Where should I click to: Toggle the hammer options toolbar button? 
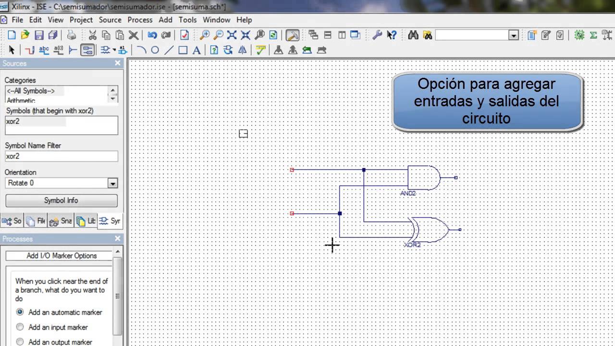click(x=293, y=35)
